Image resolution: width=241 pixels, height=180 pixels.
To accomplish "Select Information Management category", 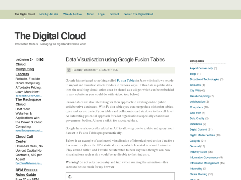I will pos(205,163).
